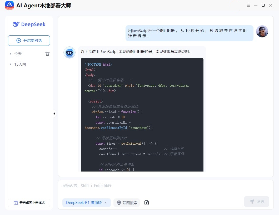Click the <body> tag line in code
The width and height of the screenshot is (279, 215).
[90, 75]
